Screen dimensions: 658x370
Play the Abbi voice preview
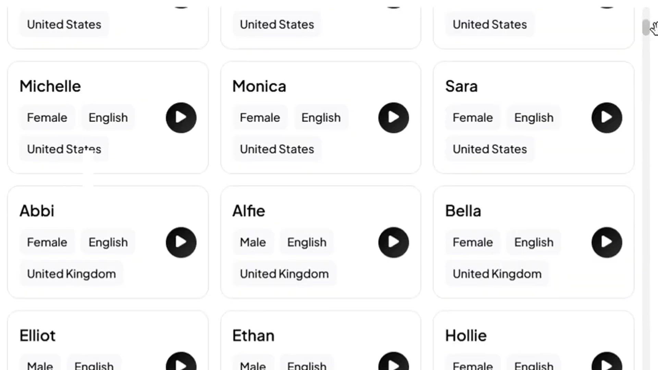pos(181,242)
